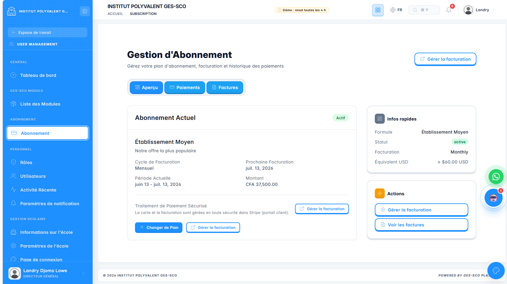The height and width of the screenshot is (284, 507).
Task: Click top-right Gérer la facturation button
Action: pos(445,59)
